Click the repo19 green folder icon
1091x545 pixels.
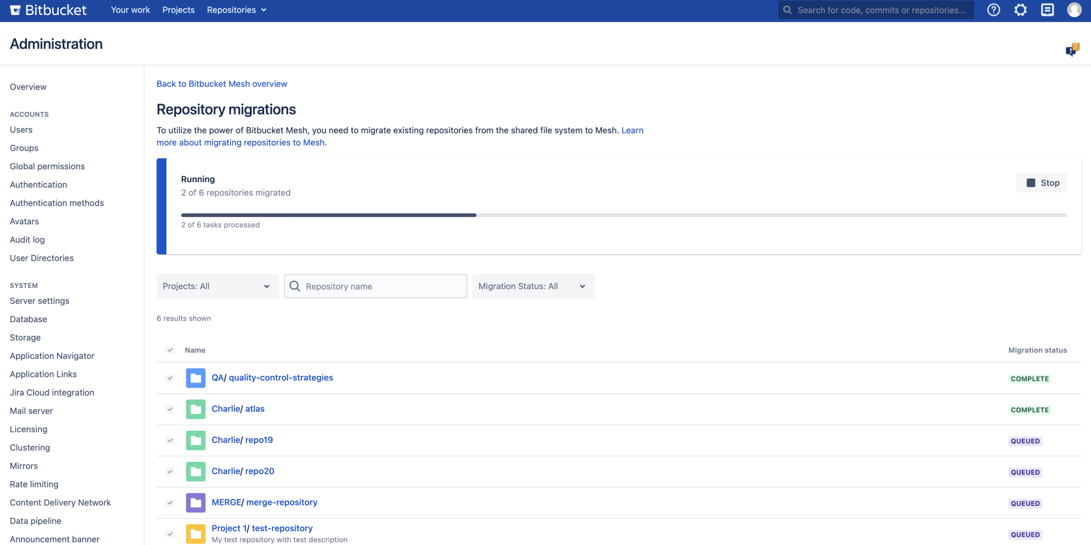[x=195, y=441]
